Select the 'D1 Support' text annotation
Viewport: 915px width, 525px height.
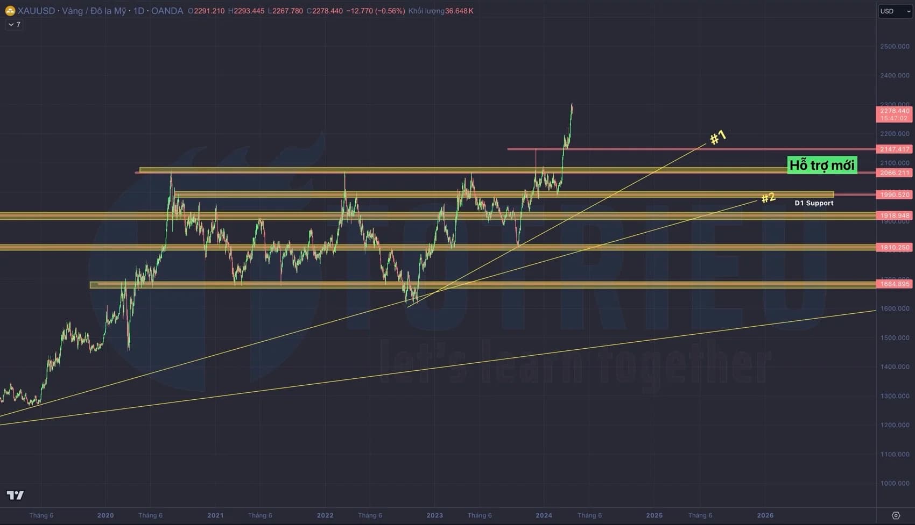click(x=814, y=203)
